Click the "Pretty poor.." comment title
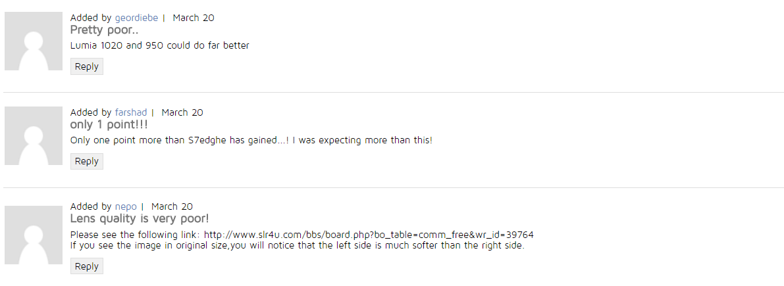 click(x=104, y=30)
